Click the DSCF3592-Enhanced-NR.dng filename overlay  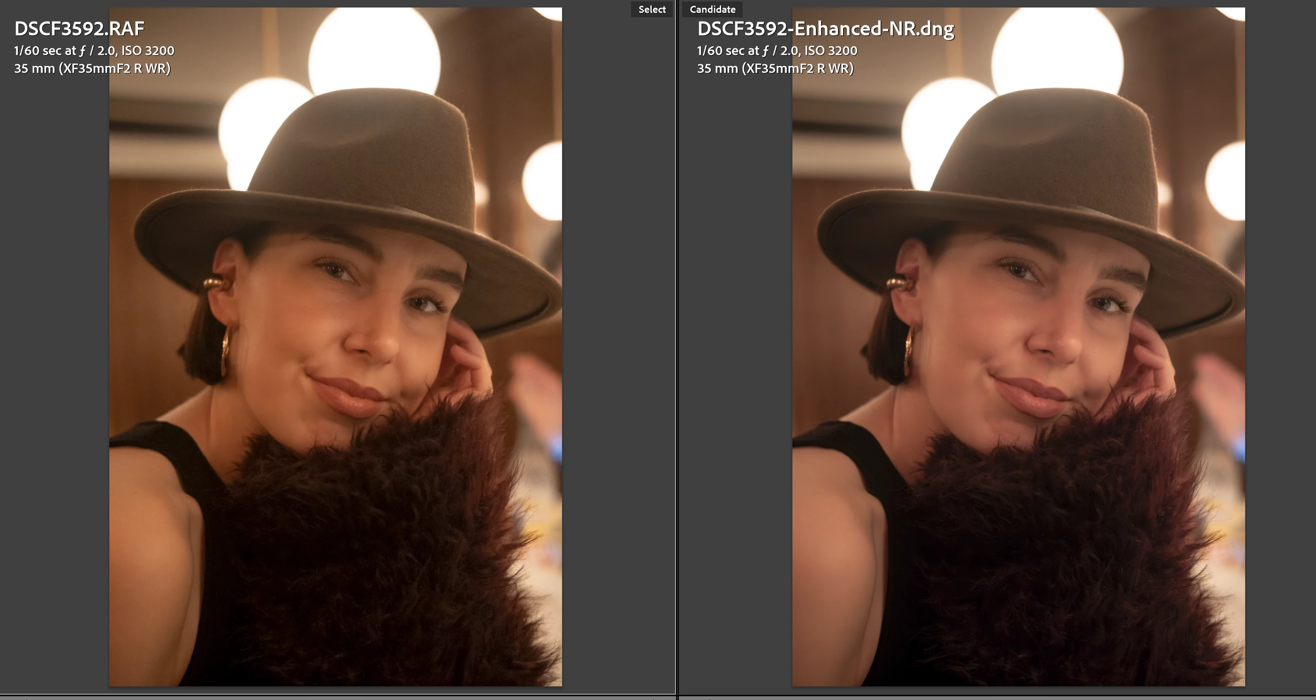tap(825, 29)
